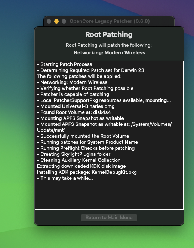
Task: Click 'Running Preflight Checks before patching' line
Action: click(86, 148)
